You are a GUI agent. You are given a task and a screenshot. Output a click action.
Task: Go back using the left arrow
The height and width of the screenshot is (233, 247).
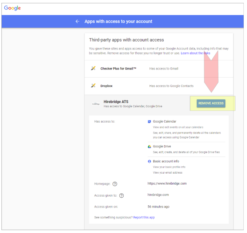click(x=77, y=21)
